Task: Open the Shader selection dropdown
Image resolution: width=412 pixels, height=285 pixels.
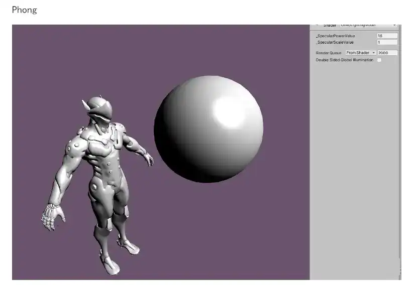Action: click(x=368, y=26)
